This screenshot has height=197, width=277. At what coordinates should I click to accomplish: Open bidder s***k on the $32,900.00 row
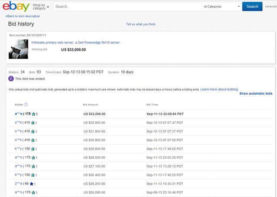[18, 122]
